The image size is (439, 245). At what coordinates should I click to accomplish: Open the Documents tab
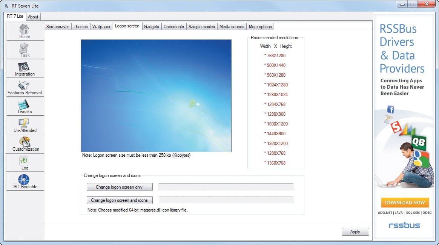[x=173, y=27]
